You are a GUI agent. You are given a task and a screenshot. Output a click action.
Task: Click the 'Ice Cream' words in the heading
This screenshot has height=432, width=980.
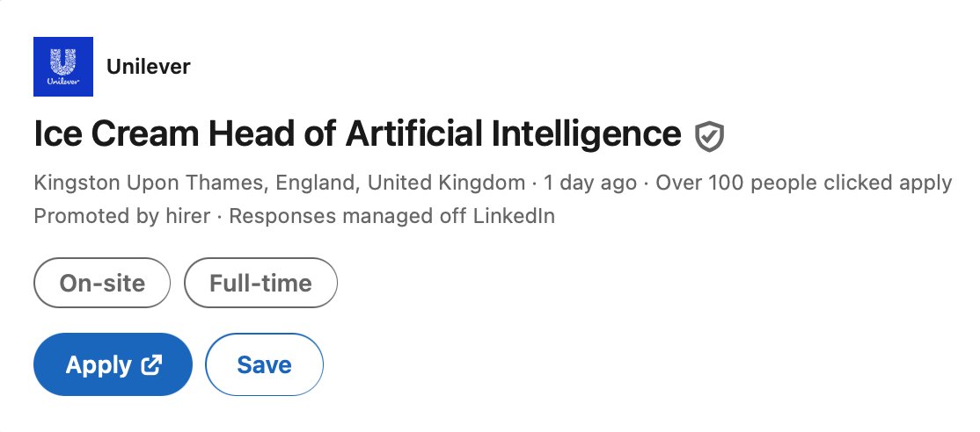click(x=116, y=133)
